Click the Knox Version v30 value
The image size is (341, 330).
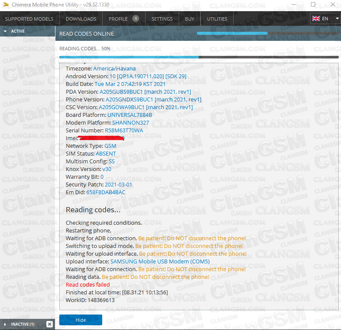107,169
